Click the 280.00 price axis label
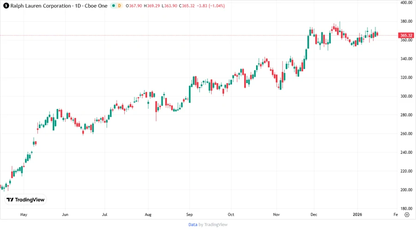Screen dimensions: 416x230 coord(406,115)
